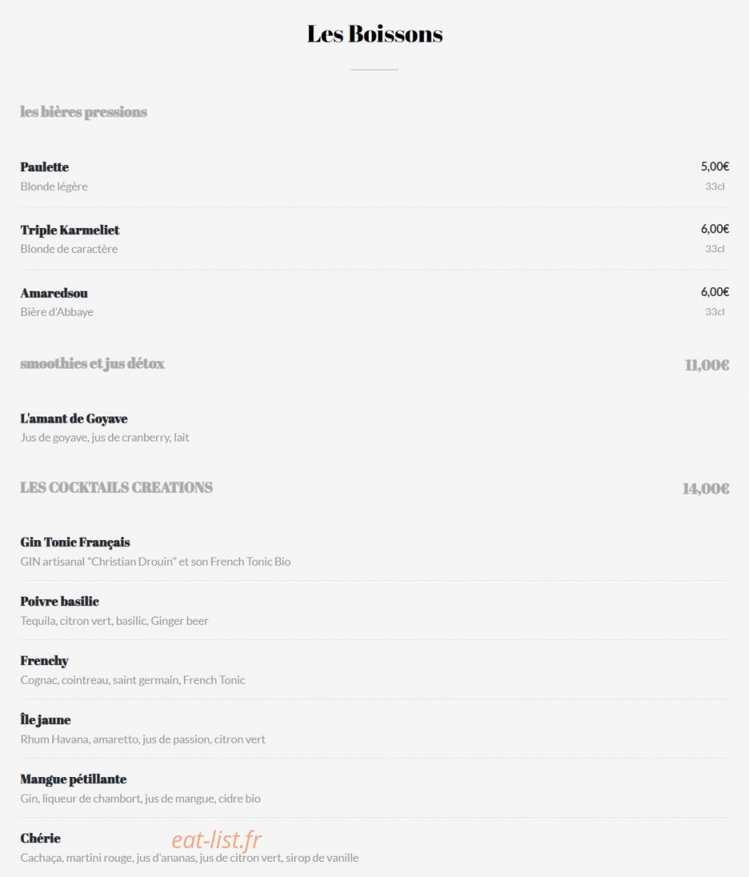
Task: Click the 5,00€ price for Paulette
Action: coord(715,166)
